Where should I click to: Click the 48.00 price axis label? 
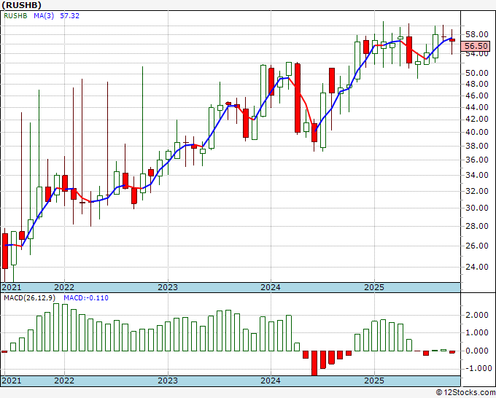pos(476,84)
